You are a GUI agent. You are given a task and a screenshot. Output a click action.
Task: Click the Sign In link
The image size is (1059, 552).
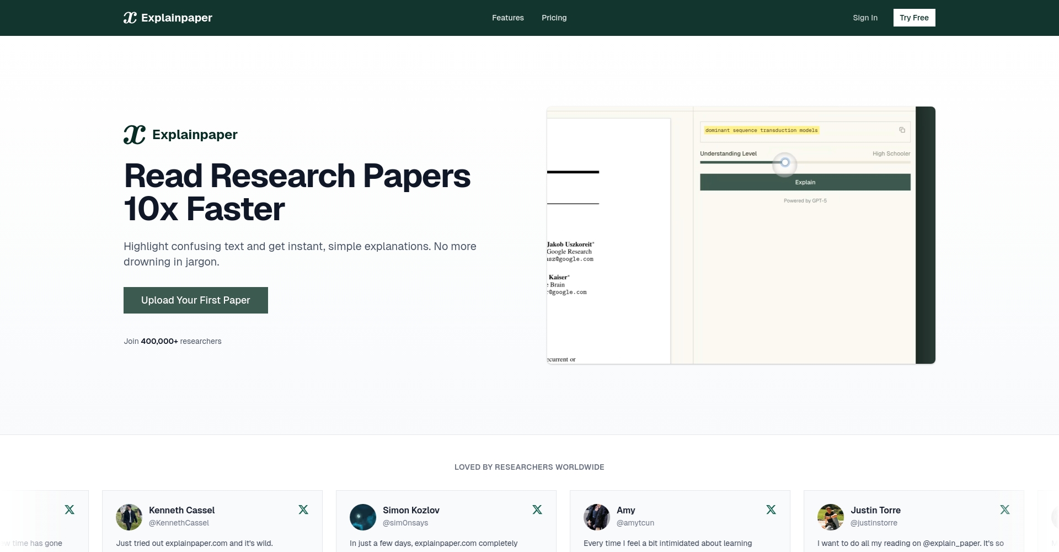tap(865, 18)
